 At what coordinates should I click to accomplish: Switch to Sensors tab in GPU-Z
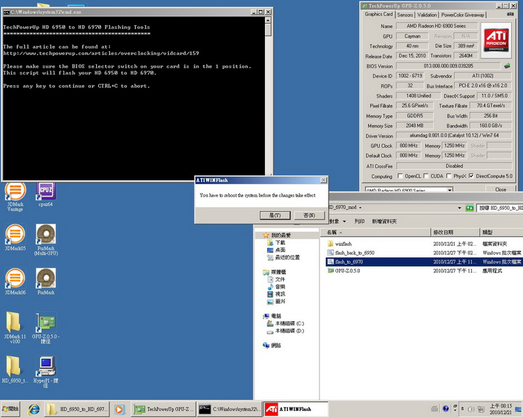[405, 15]
